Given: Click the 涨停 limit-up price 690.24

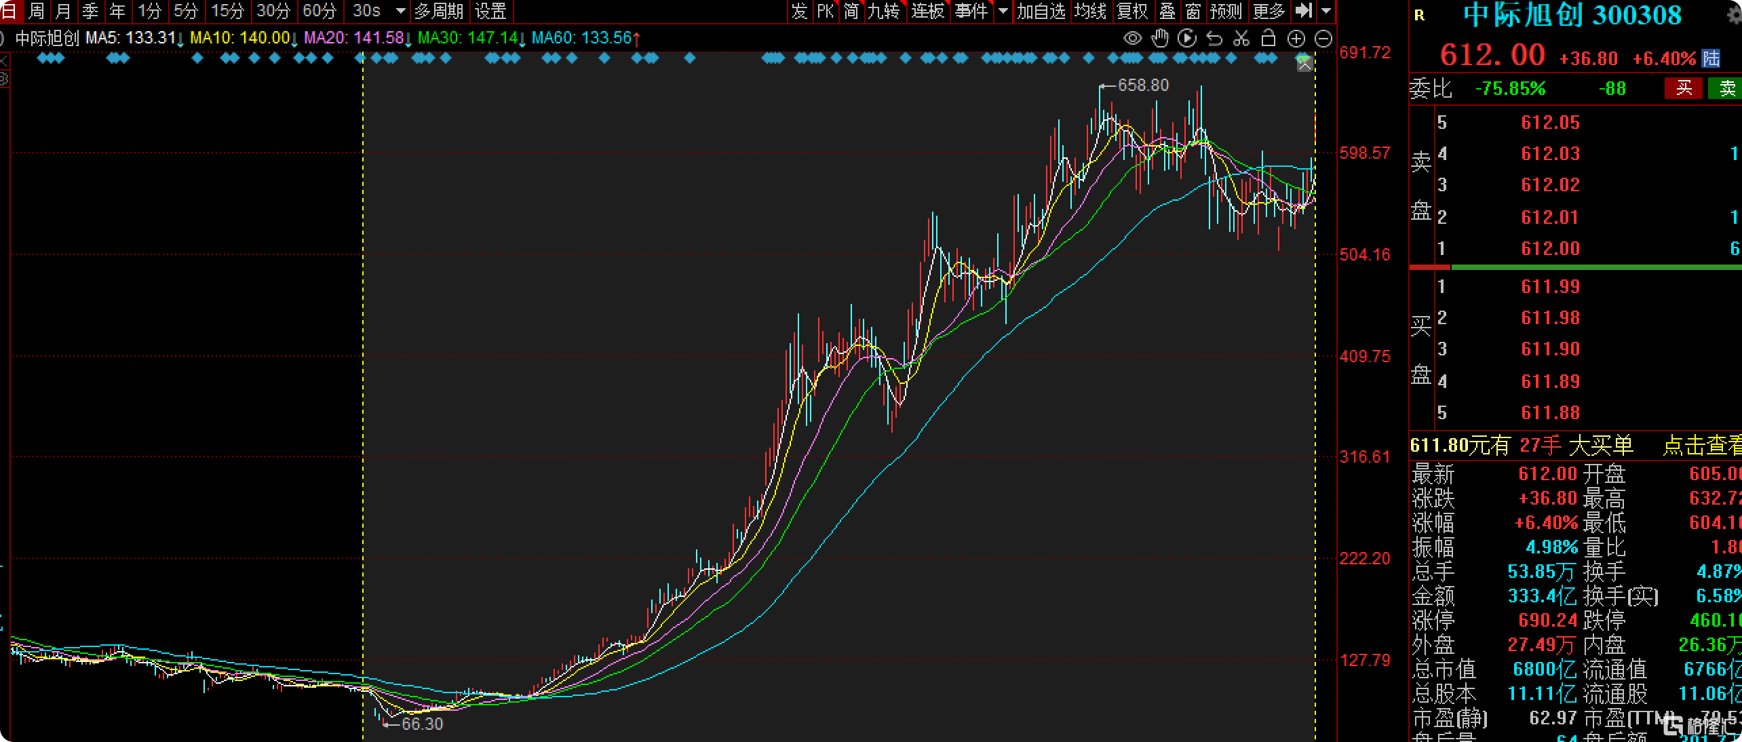Looking at the screenshot, I should coord(1548,621).
